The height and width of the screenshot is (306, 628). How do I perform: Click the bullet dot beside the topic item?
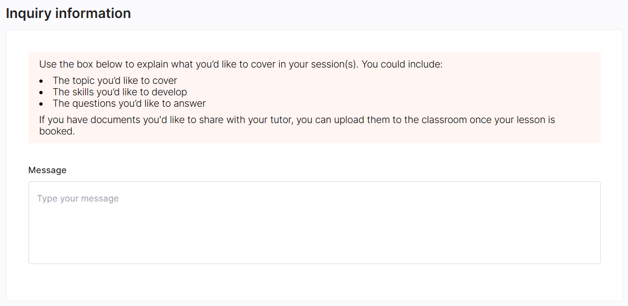pyautogui.click(x=41, y=81)
